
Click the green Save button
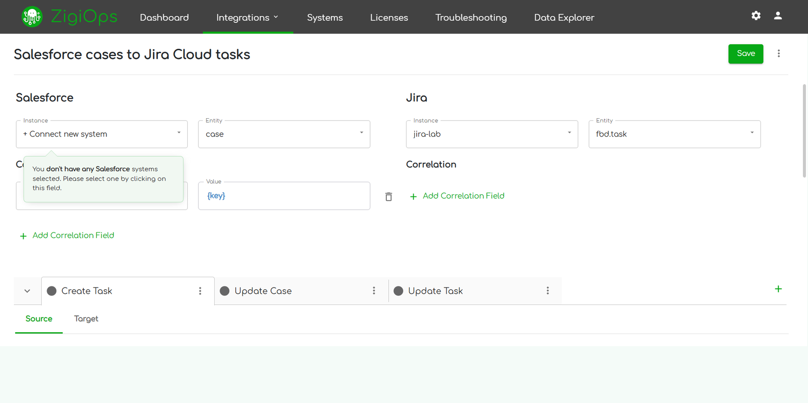point(746,54)
